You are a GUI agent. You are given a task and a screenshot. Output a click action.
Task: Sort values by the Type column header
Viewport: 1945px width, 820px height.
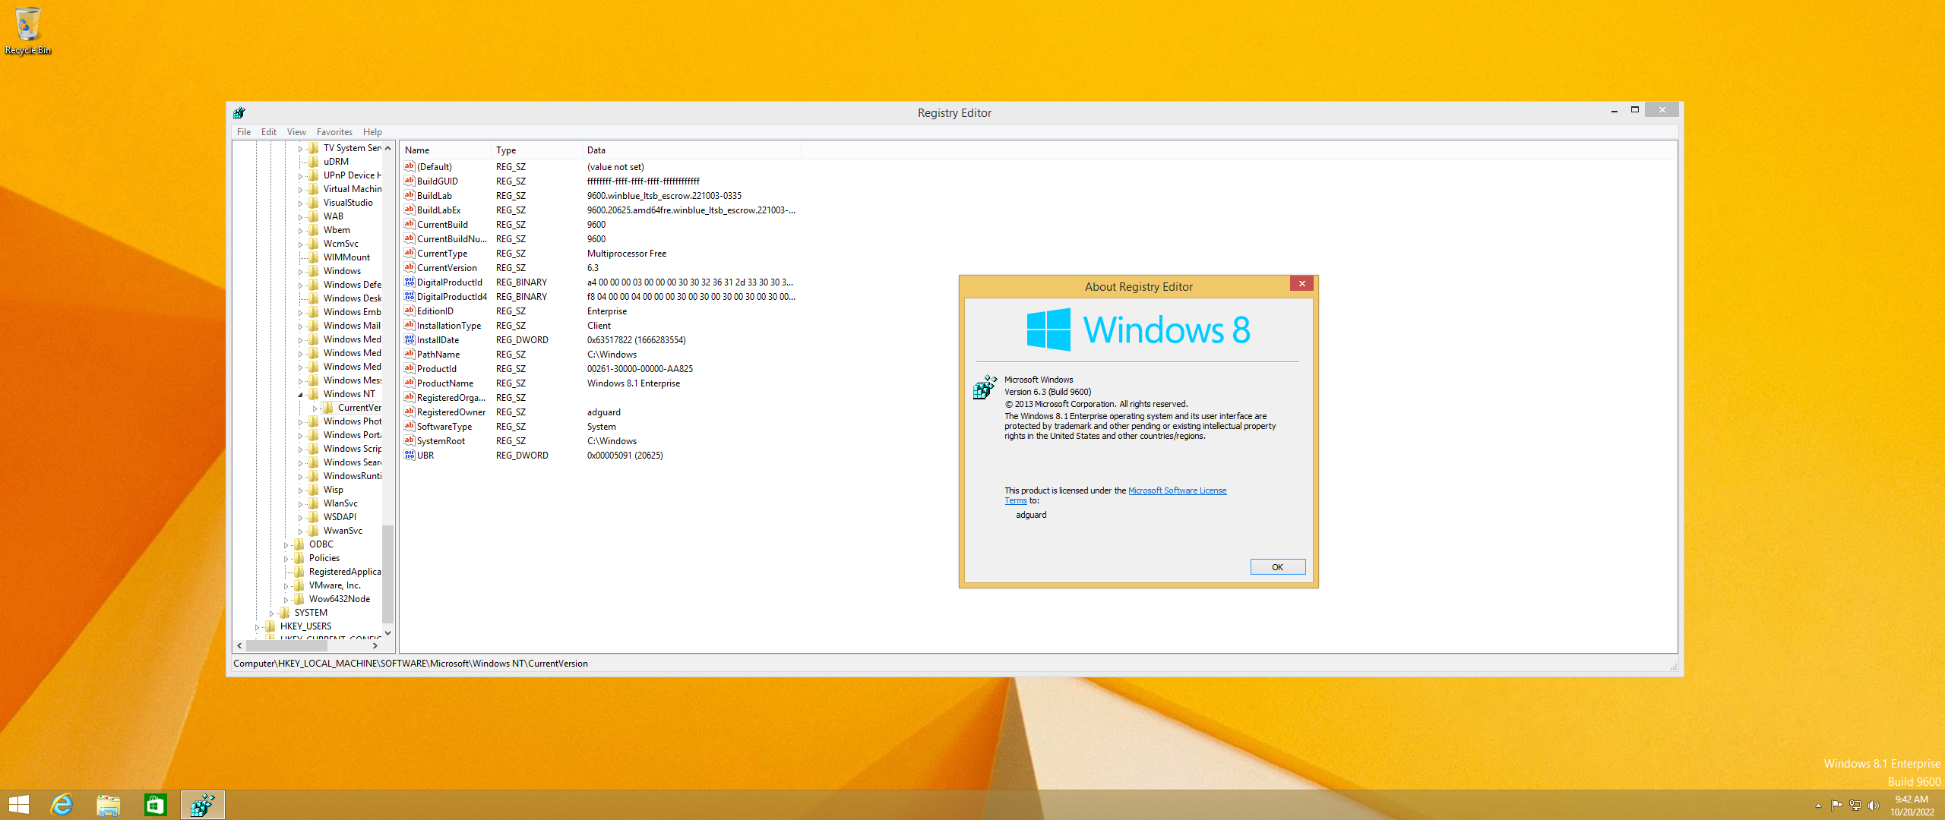coord(536,150)
